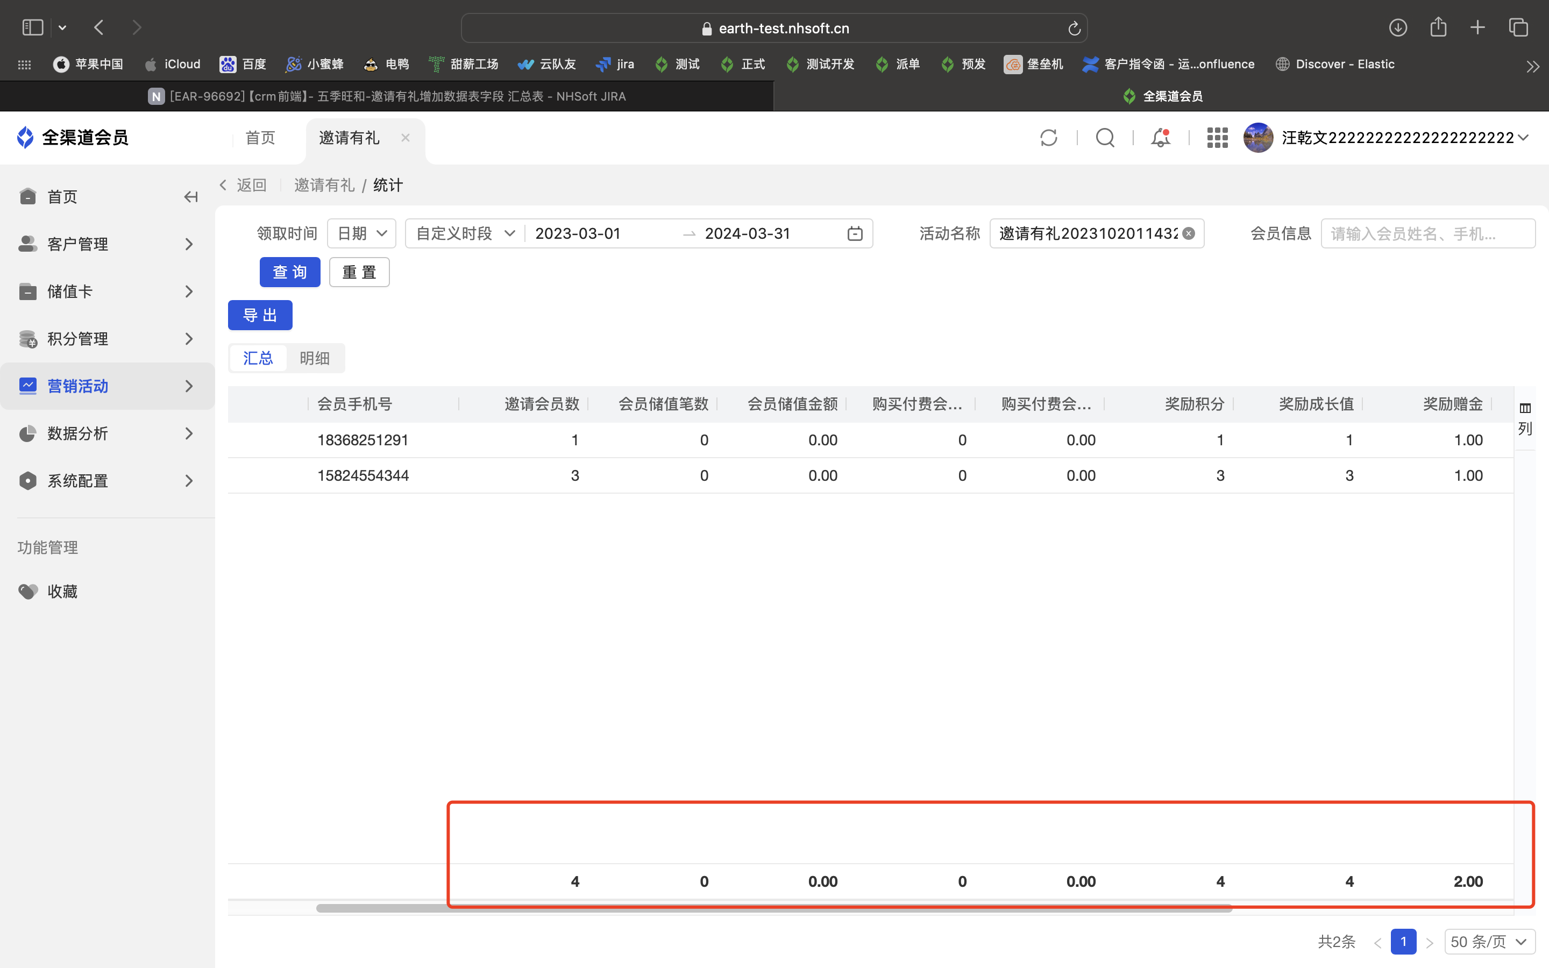Click the Safari sidebar toggle icon

33,27
